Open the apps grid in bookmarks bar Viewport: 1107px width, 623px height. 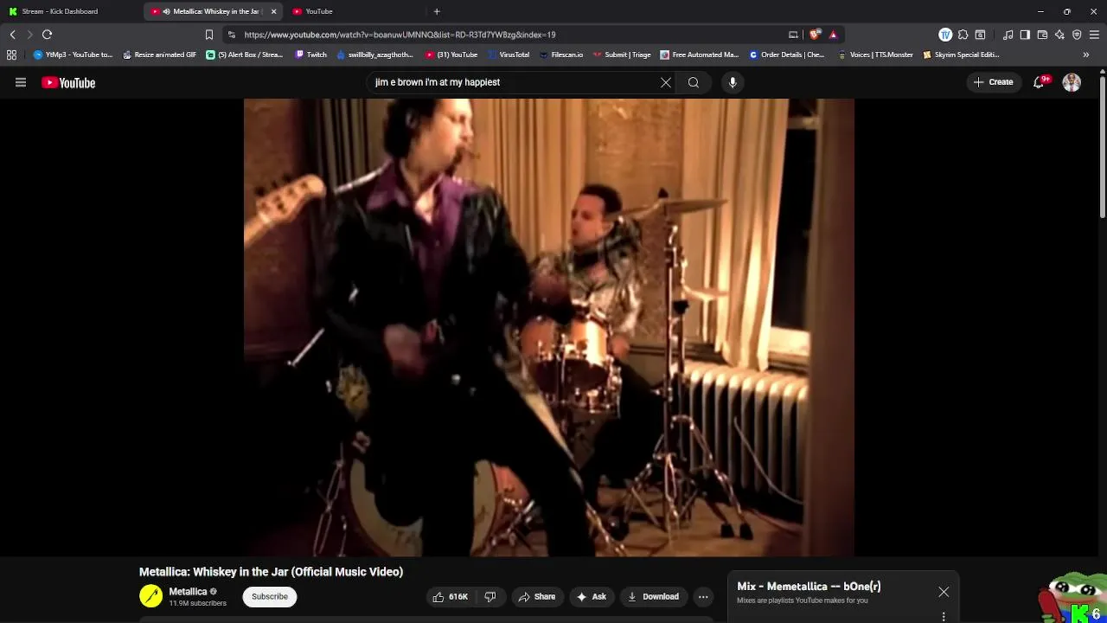pos(11,55)
